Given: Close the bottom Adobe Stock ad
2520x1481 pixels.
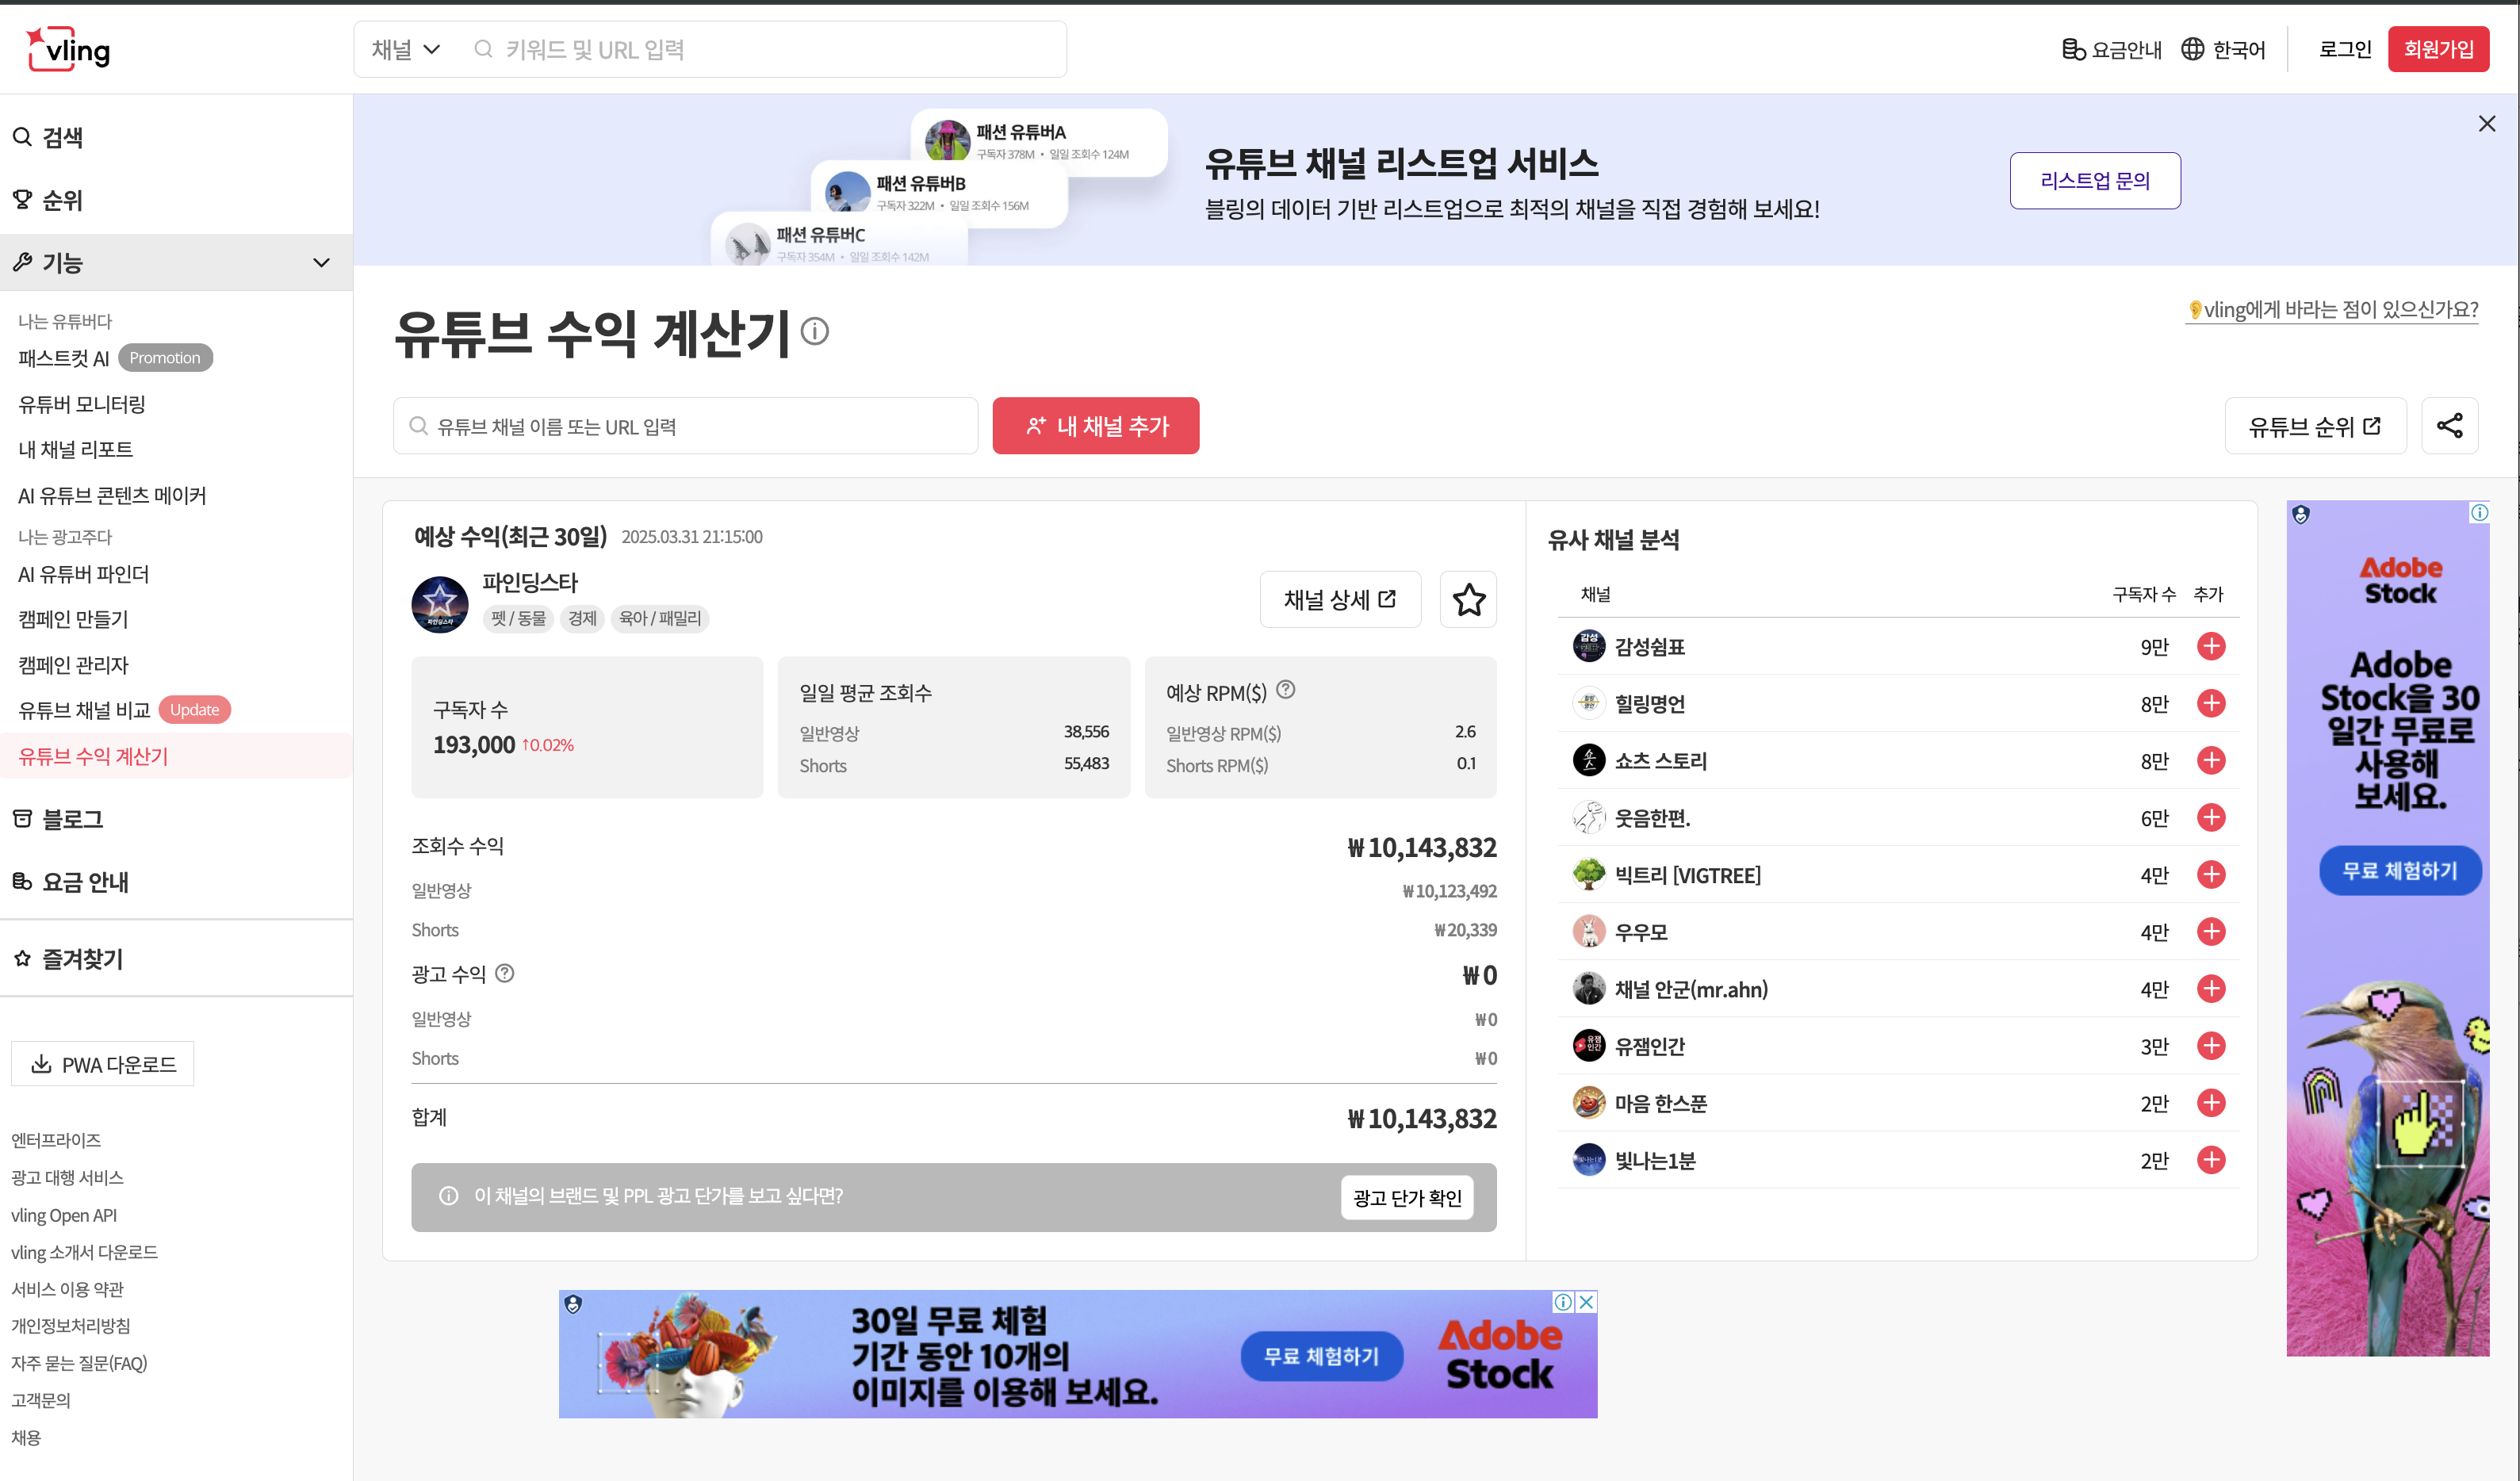Looking at the screenshot, I should pyautogui.click(x=1586, y=1301).
